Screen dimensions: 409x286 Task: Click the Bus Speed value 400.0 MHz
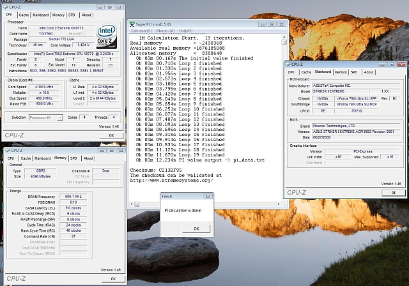coord(44,98)
